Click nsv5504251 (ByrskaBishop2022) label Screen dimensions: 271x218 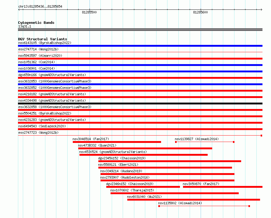pyautogui.click(x=45, y=113)
